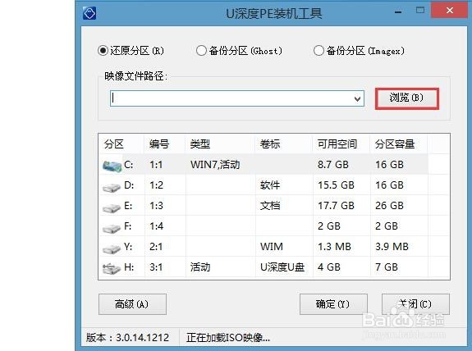The height and width of the screenshot is (351, 472).
Task: Click the U深度 app logo icon
Action: pyautogui.click(x=89, y=13)
